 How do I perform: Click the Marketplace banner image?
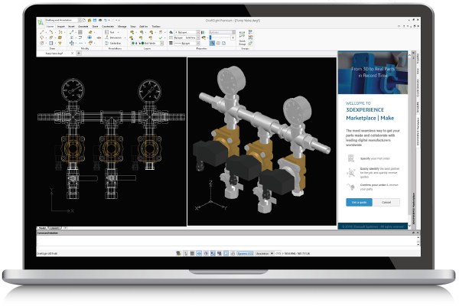coord(373,73)
